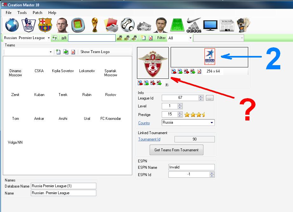Open the player face editor icon

[x=62, y=25]
